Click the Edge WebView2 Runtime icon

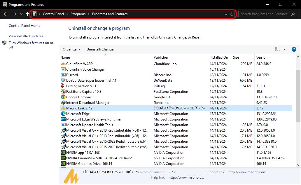point(63,119)
